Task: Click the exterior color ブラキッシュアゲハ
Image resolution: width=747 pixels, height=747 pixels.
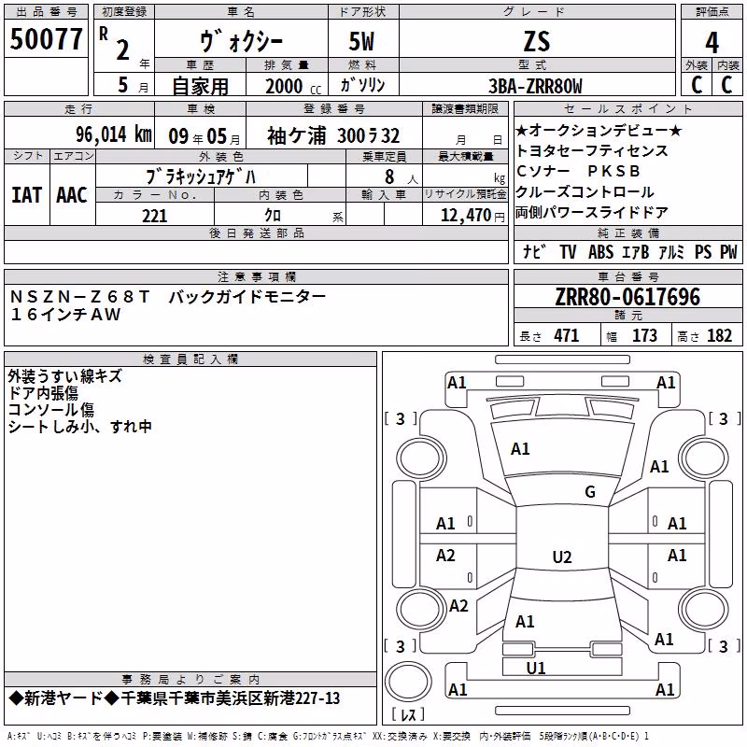Action: [201, 176]
